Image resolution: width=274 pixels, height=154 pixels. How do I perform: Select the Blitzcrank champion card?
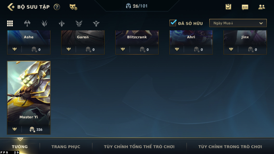click(x=137, y=42)
